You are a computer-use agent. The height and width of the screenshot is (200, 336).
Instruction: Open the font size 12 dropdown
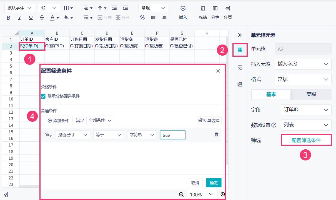pos(49,8)
